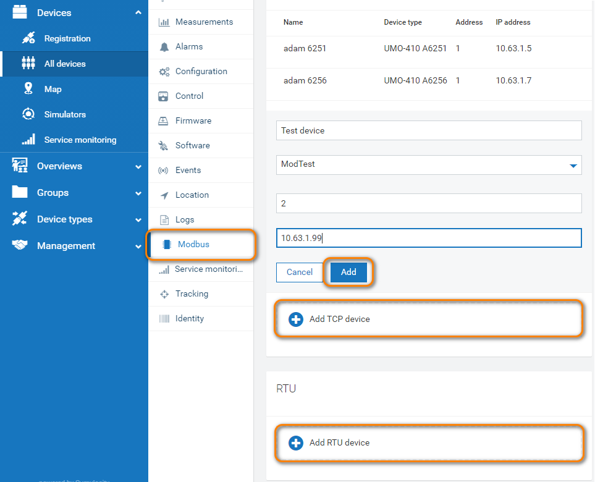Click the UMO-410 A6251 device type cell
This screenshot has height=482, width=595.
point(415,49)
